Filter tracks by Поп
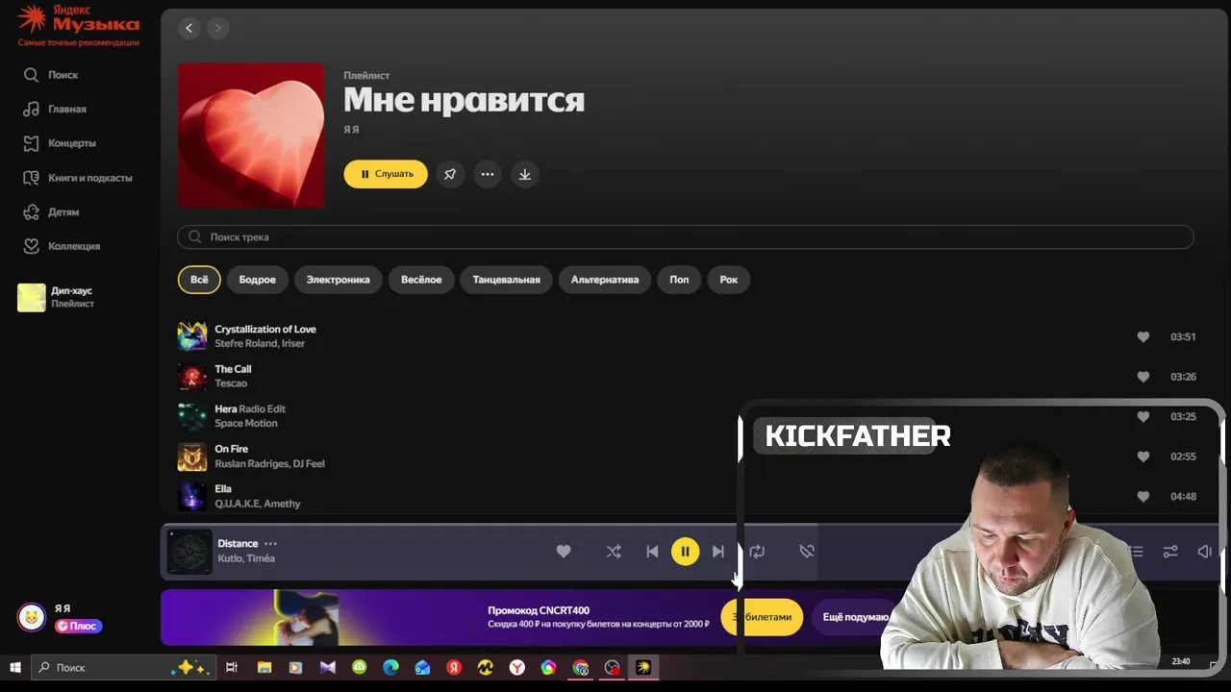Screen dimensions: 1231x692 click(x=679, y=280)
